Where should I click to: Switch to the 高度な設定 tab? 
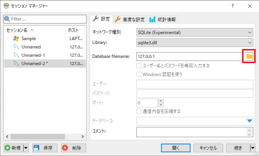[130, 19]
